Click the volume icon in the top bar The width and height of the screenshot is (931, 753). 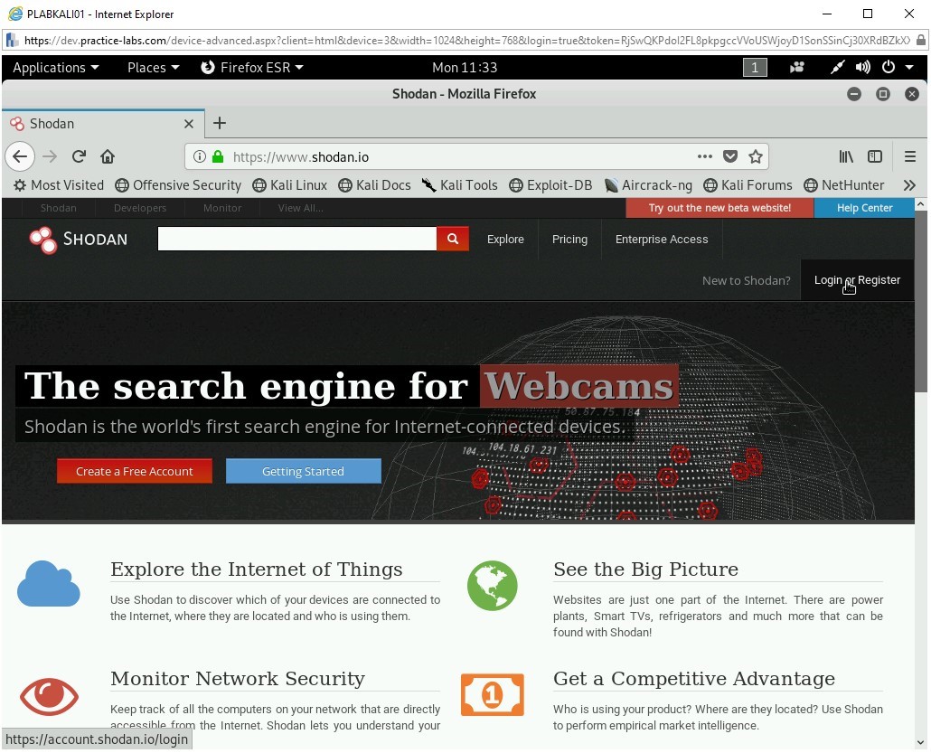tap(862, 67)
